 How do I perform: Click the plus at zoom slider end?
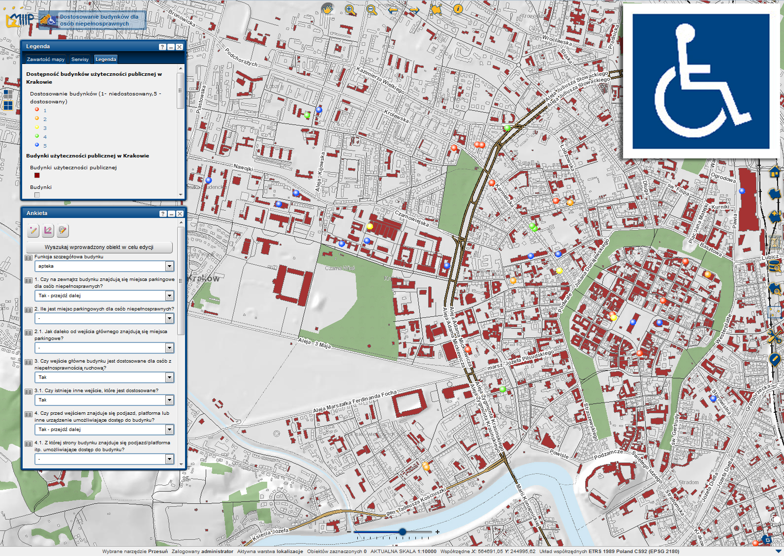point(437,531)
